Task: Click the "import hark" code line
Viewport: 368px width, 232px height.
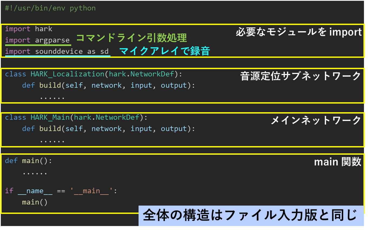Action: pos(29,29)
